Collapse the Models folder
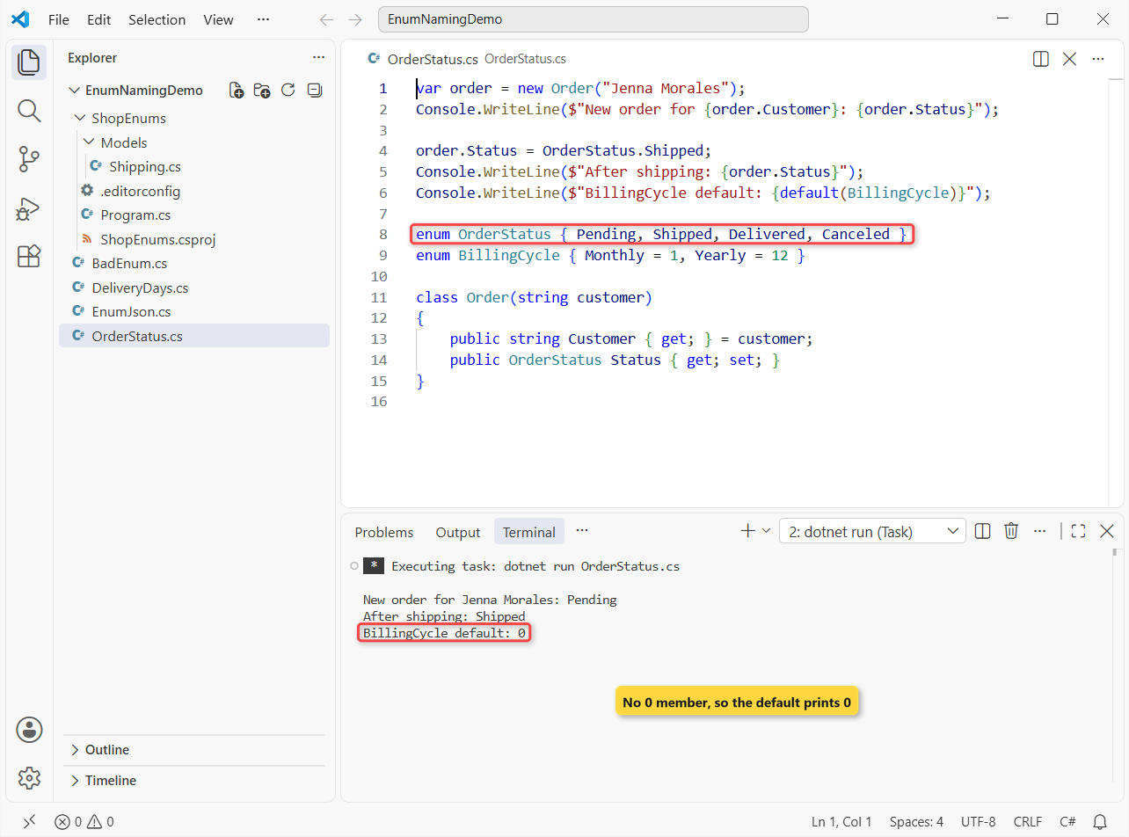 click(89, 142)
